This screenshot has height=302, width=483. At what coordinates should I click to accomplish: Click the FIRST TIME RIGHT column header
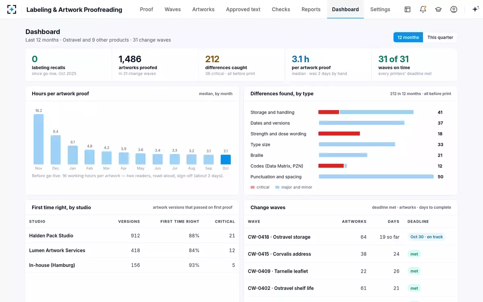pyautogui.click(x=180, y=221)
